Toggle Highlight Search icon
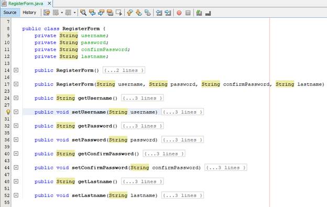 [x=110, y=13]
